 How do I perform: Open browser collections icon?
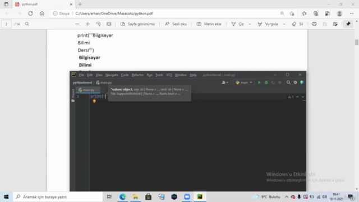click(x=316, y=13)
